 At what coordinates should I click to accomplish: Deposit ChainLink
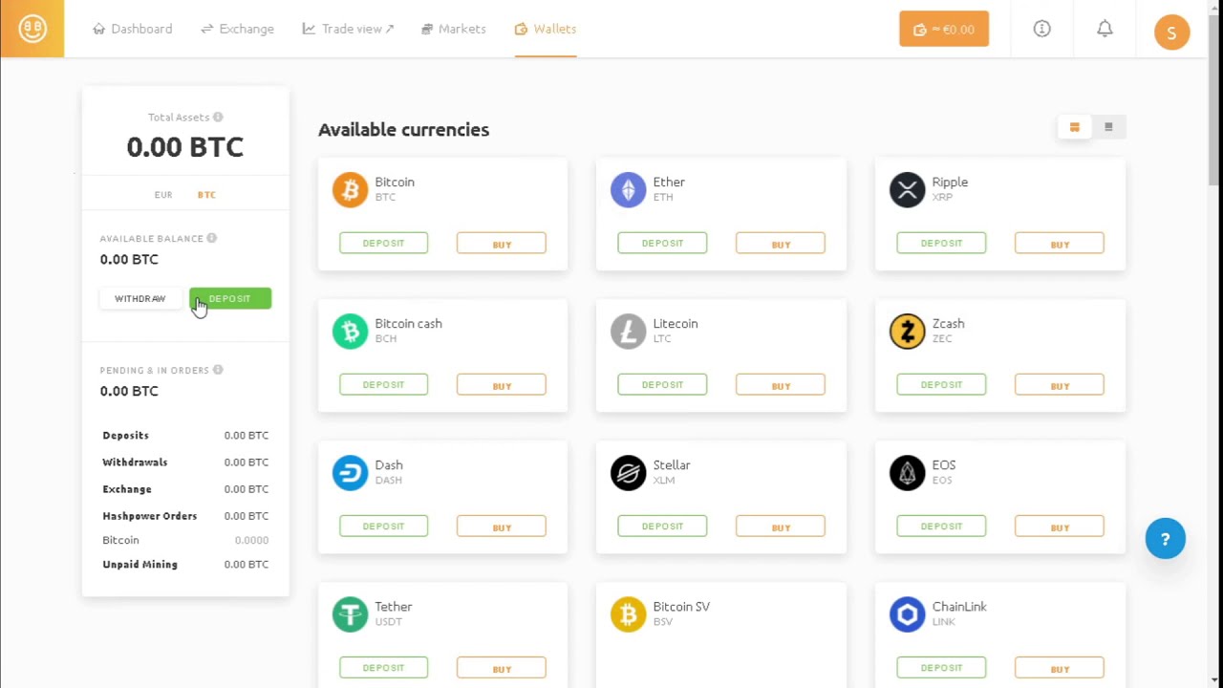pos(941,667)
